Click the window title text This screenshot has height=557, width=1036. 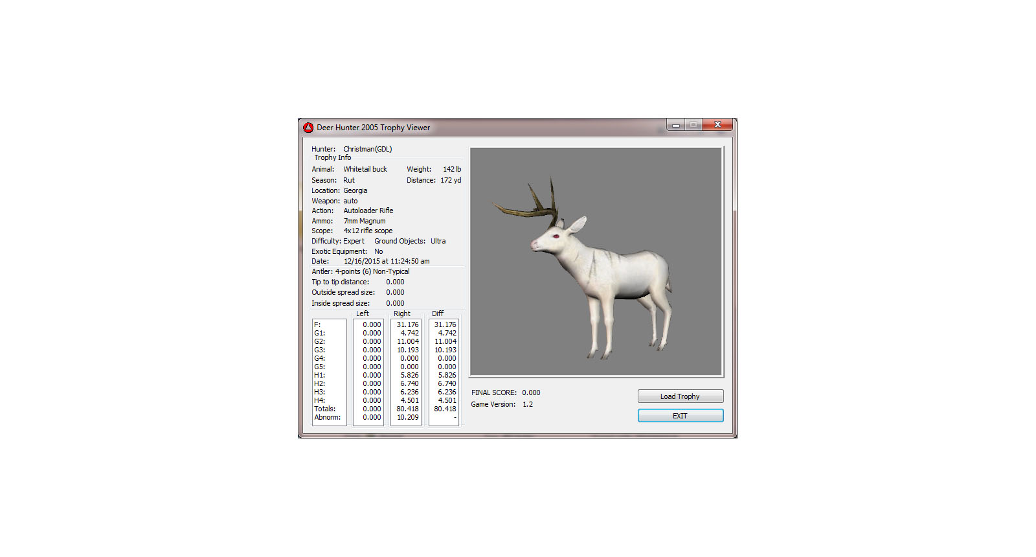coord(373,128)
